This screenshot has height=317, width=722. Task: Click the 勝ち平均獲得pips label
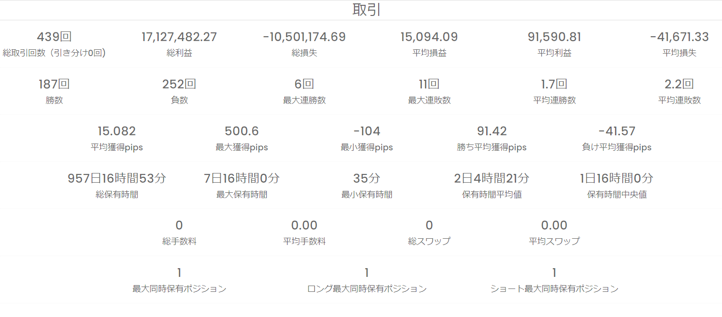click(492, 147)
